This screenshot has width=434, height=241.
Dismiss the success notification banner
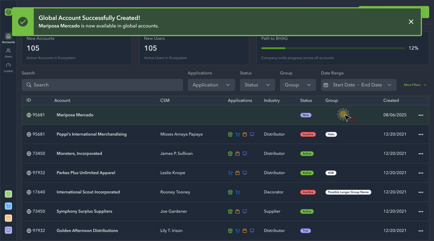tap(411, 22)
